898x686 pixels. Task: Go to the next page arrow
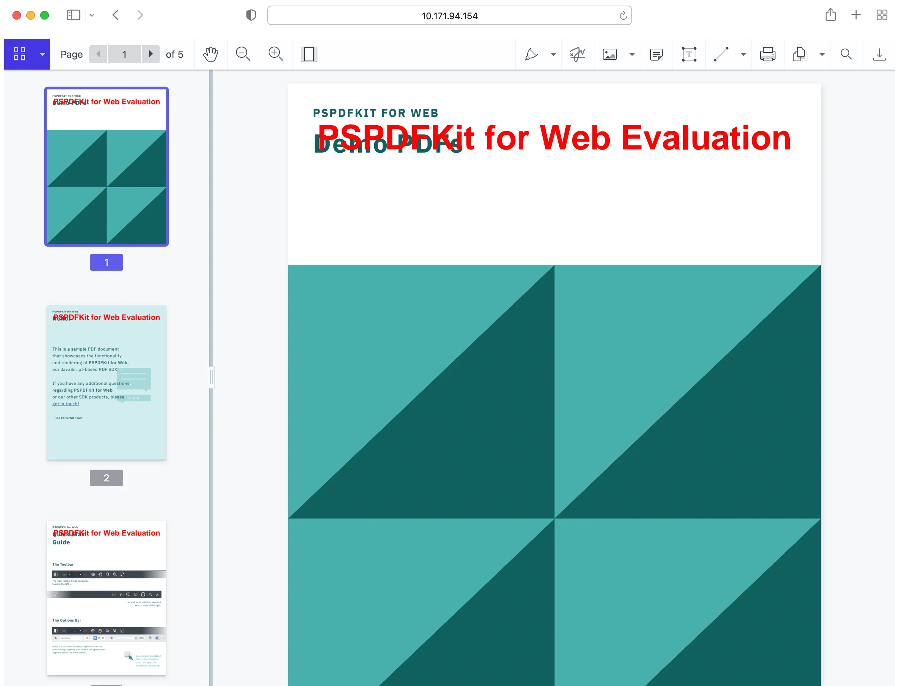151,54
